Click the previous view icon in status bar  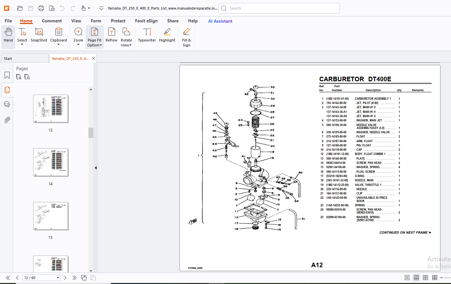coord(84,278)
